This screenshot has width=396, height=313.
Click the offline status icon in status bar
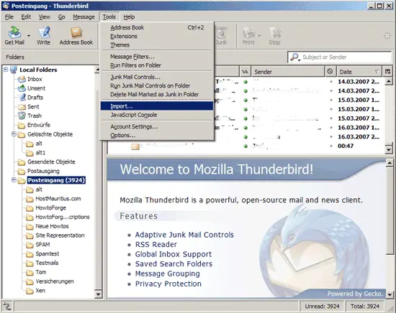click(6, 307)
